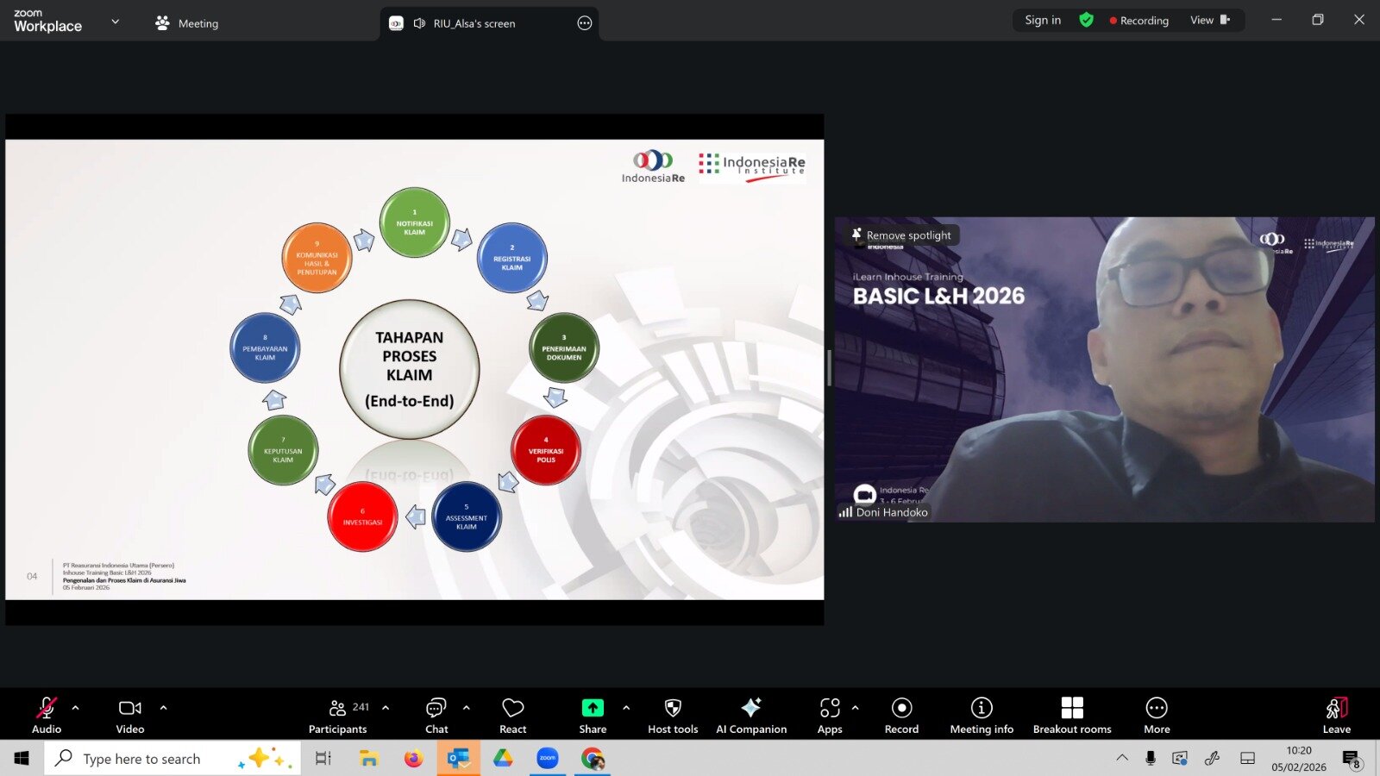Open the Apps panel
1380x776 pixels.
pos(830,716)
